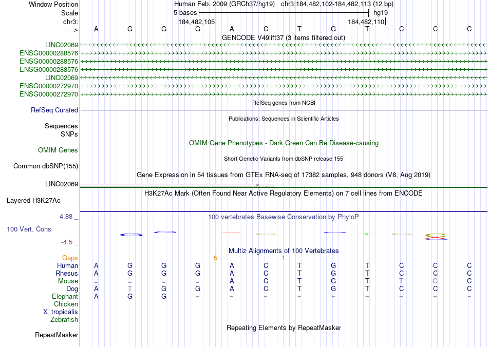Open Publications: Sequences in Scientific Articles title

(x=284, y=119)
